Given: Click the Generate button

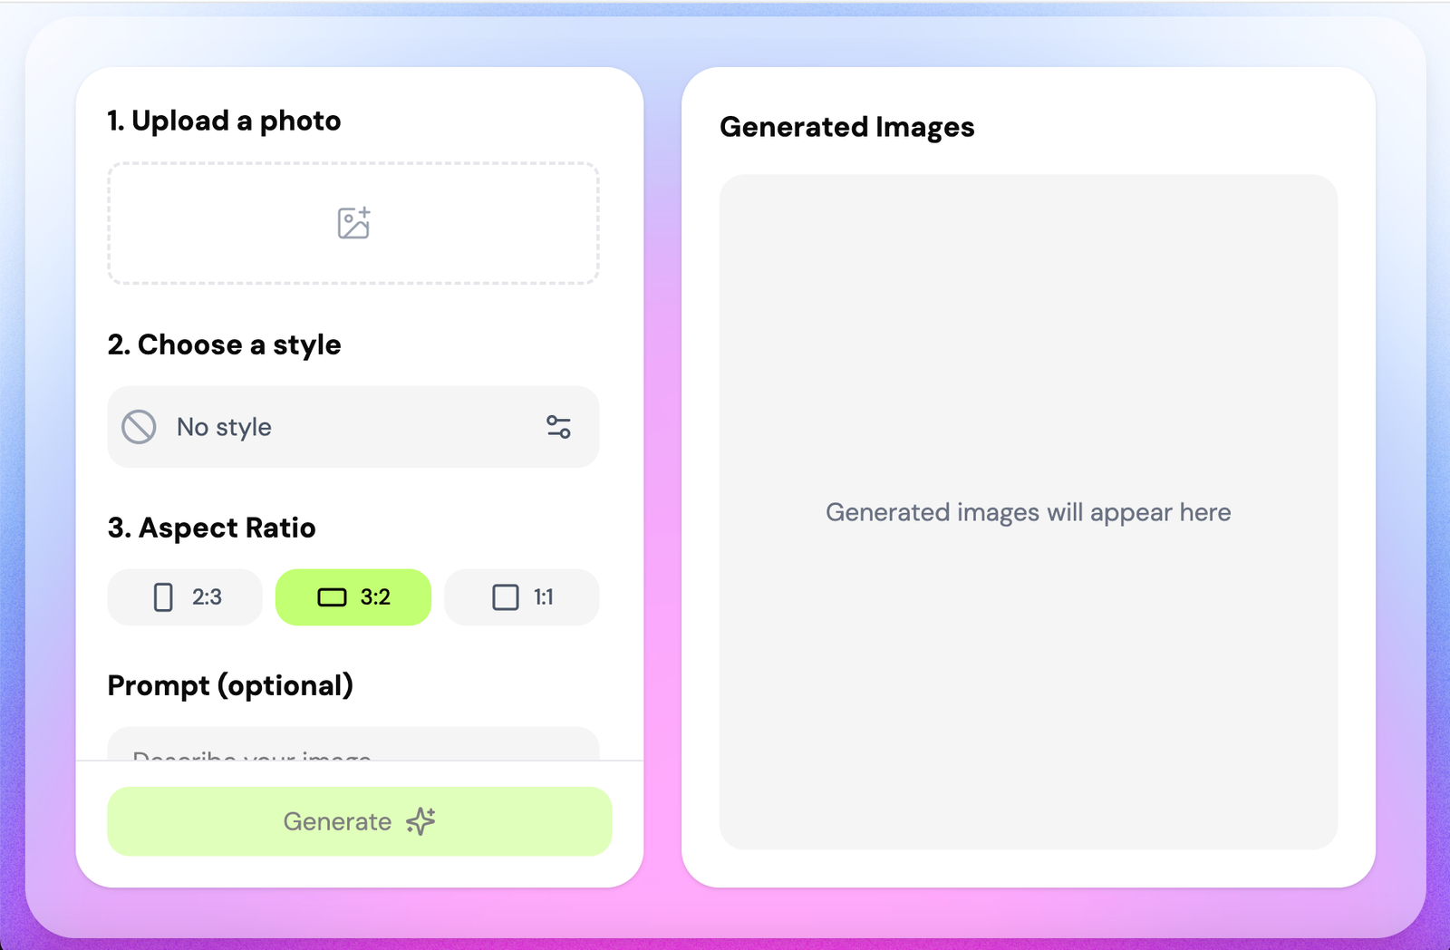Looking at the screenshot, I should point(360,821).
